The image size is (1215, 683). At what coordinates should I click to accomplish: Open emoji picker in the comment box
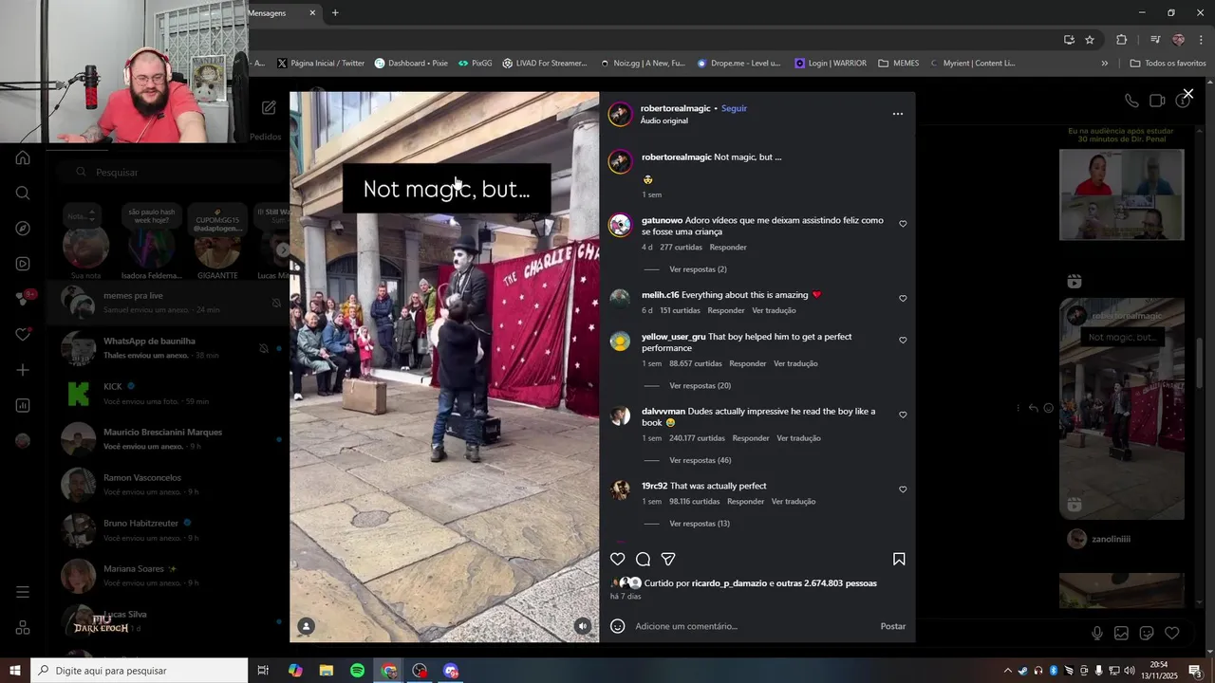pyautogui.click(x=618, y=626)
